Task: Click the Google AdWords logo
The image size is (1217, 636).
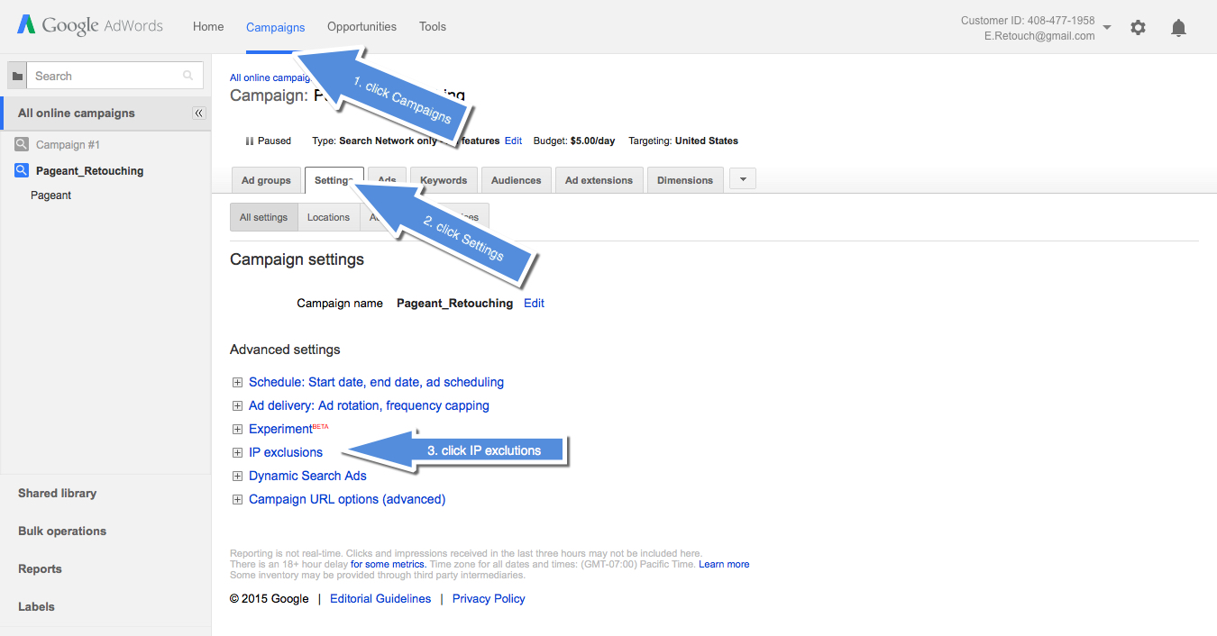Action: (x=90, y=26)
